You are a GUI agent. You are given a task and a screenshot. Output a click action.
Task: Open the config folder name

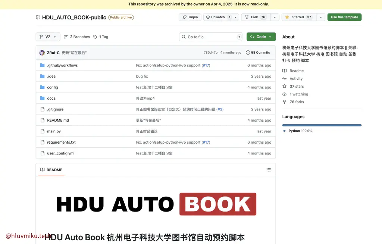coord(52,87)
